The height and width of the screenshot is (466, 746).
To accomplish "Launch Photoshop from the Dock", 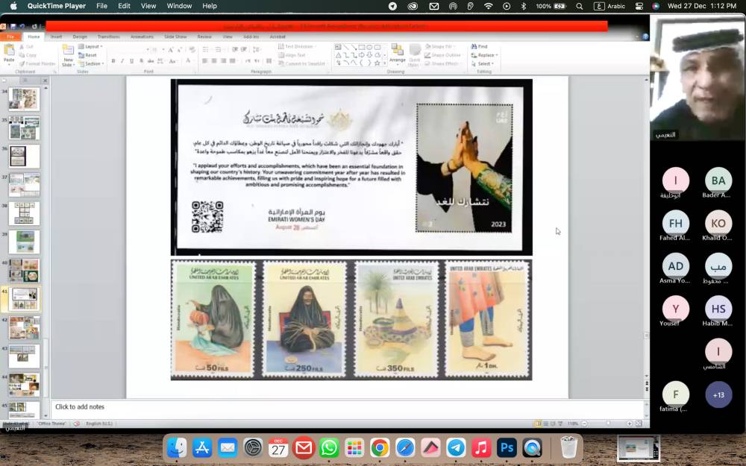I will point(507,447).
